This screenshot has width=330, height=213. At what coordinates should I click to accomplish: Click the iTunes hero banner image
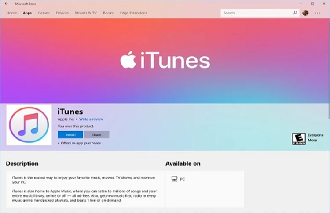pos(165,61)
